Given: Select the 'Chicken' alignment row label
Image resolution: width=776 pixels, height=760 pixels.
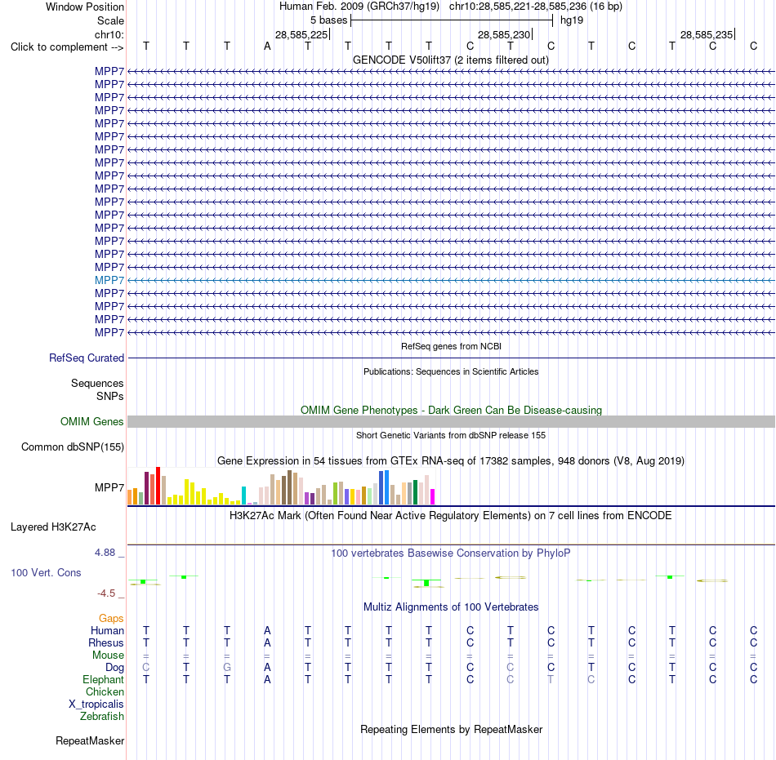Looking at the screenshot, I should (x=105, y=691).
